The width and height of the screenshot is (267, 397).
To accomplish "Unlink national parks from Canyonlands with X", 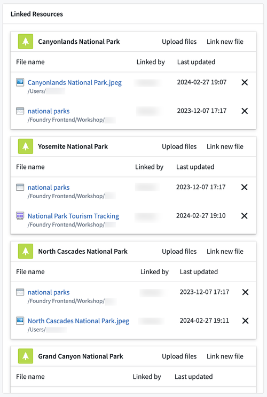I will click(x=245, y=111).
